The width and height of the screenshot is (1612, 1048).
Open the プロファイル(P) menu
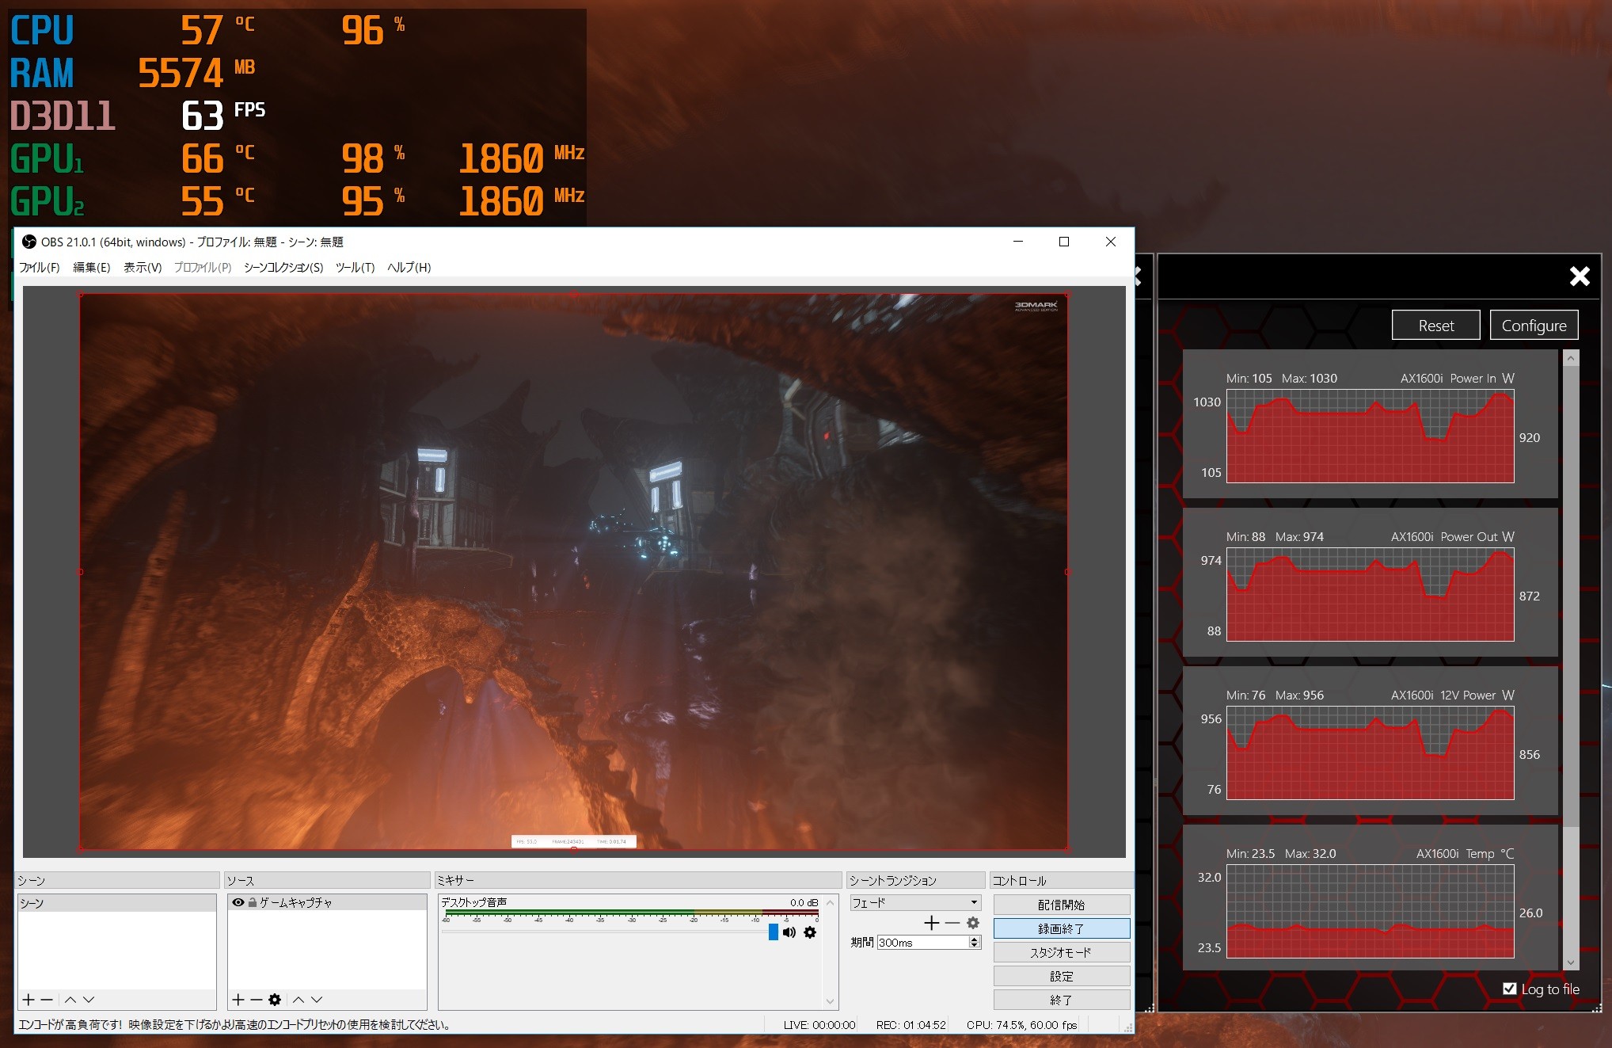tap(203, 268)
